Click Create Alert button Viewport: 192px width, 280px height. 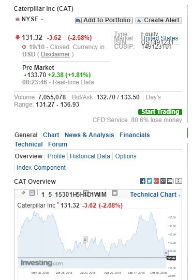pos(159,20)
